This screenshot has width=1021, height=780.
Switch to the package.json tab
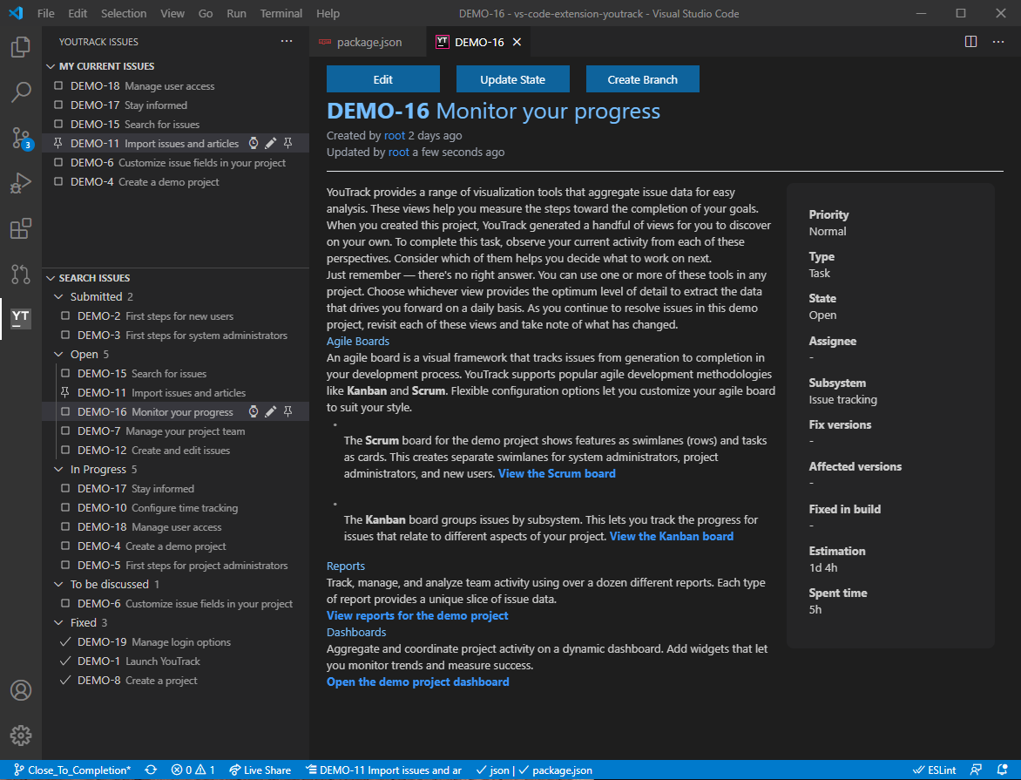[368, 42]
